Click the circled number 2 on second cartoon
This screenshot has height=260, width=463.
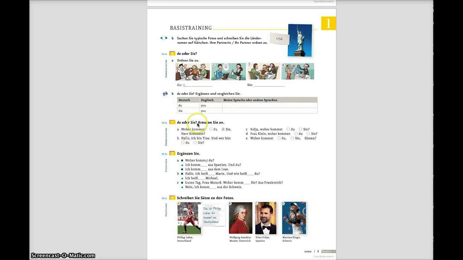[213, 65]
